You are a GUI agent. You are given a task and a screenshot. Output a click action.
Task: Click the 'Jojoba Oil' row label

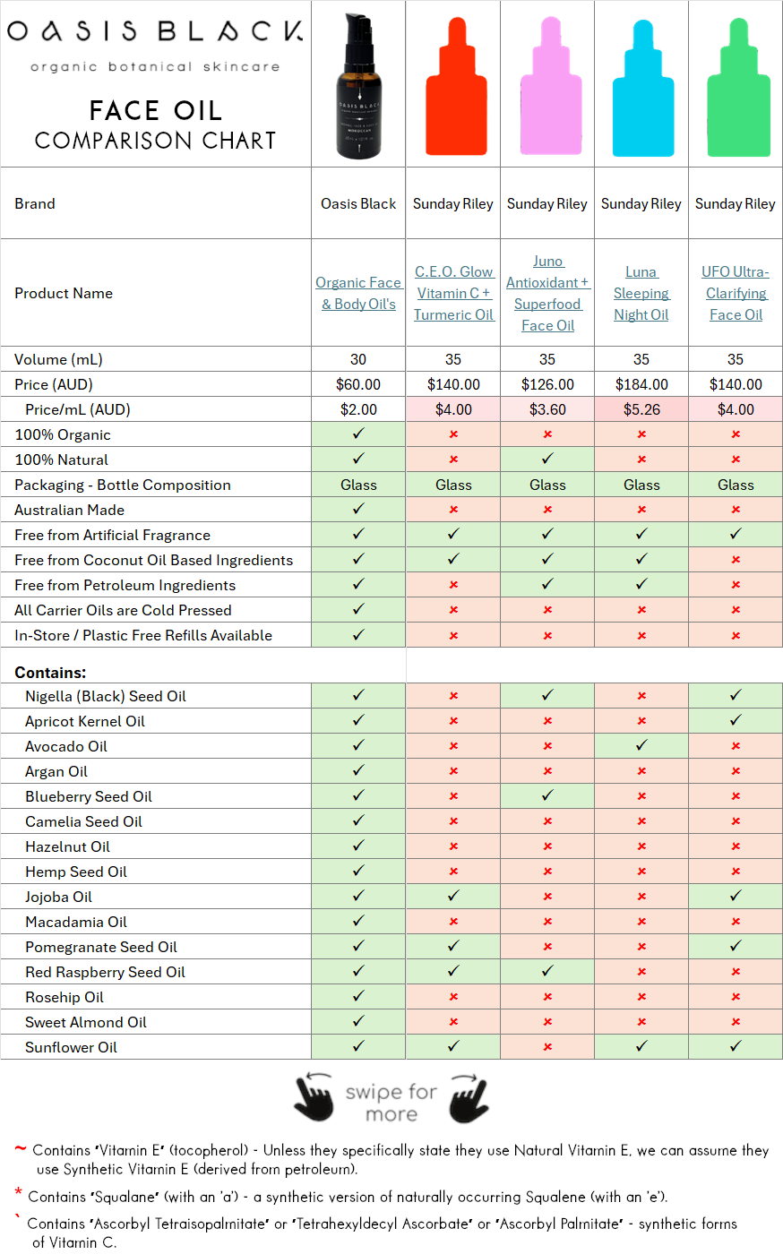[x=58, y=897]
